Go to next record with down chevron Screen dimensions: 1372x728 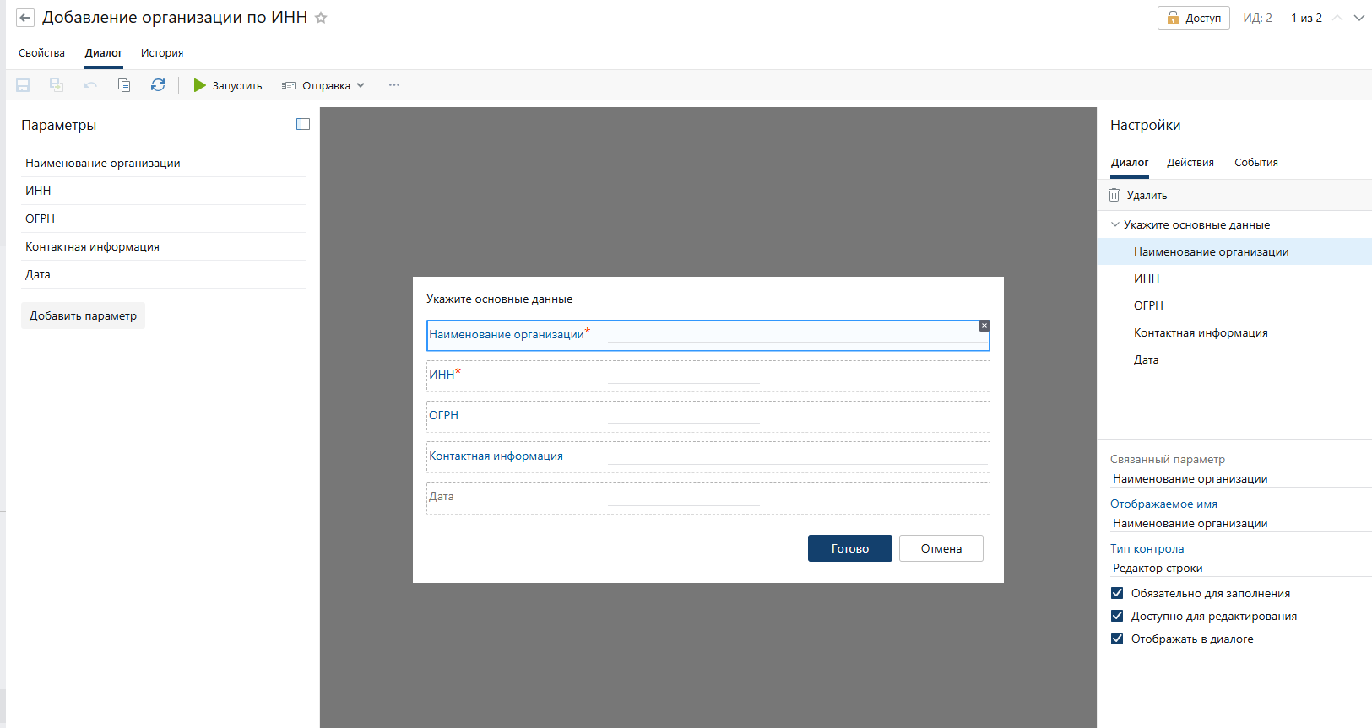[x=1359, y=18]
